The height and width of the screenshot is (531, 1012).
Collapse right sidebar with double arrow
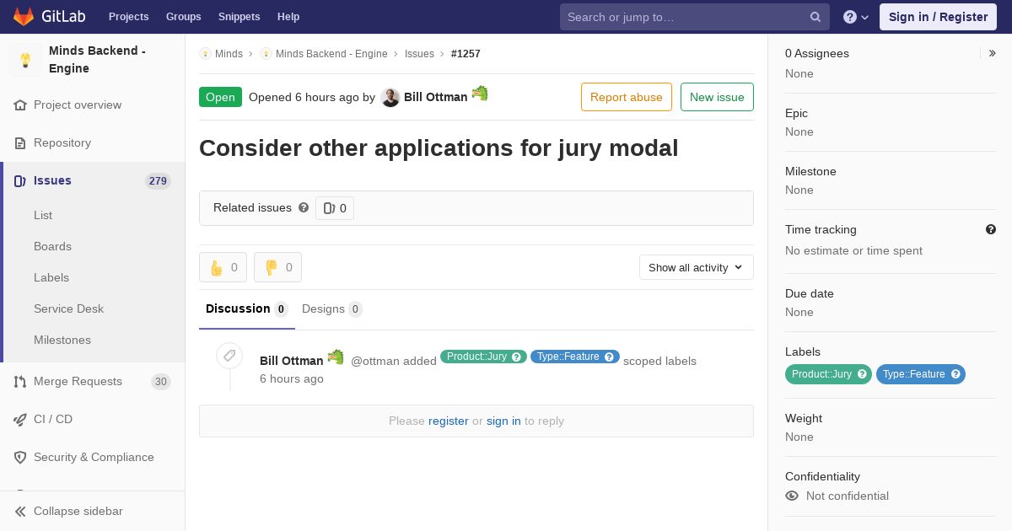pos(992,53)
